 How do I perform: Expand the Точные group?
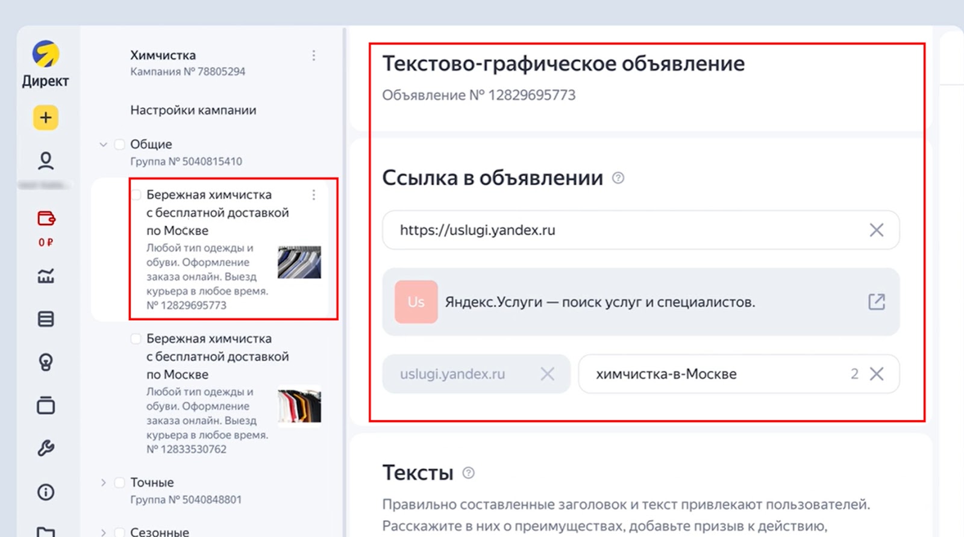click(x=103, y=483)
